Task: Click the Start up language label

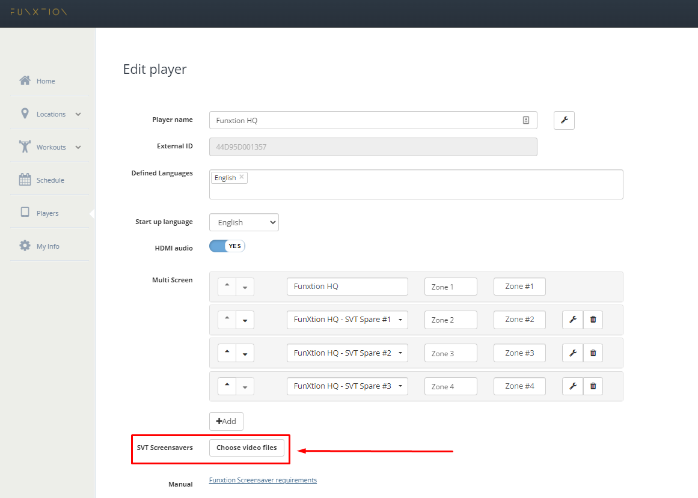Action: click(164, 222)
